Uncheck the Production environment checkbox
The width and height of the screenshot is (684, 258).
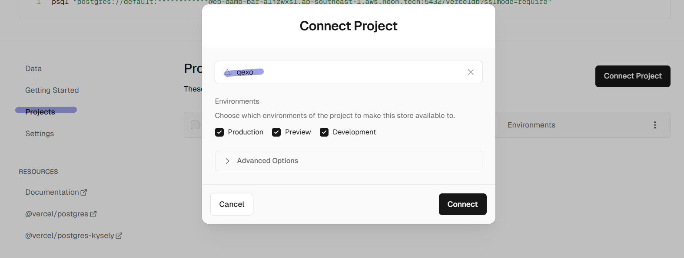(219, 132)
